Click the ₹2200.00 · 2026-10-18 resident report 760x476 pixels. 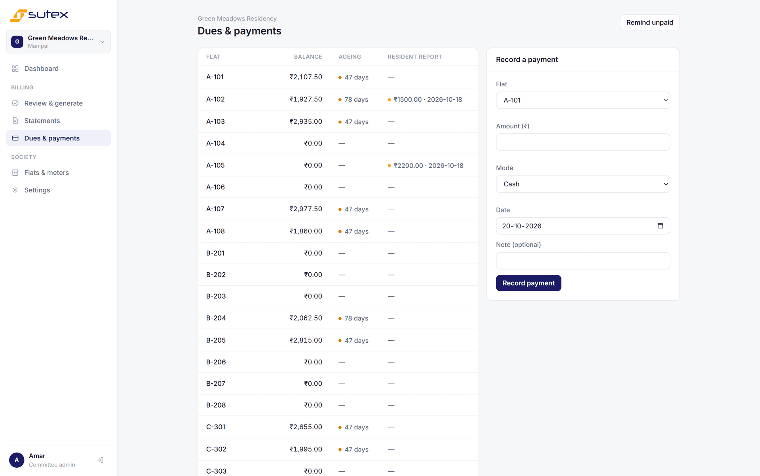426,165
